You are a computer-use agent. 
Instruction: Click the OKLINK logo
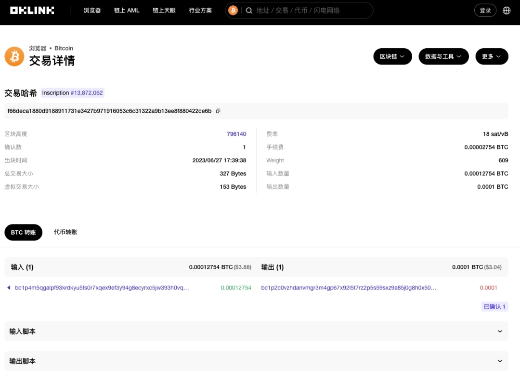tap(32, 10)
